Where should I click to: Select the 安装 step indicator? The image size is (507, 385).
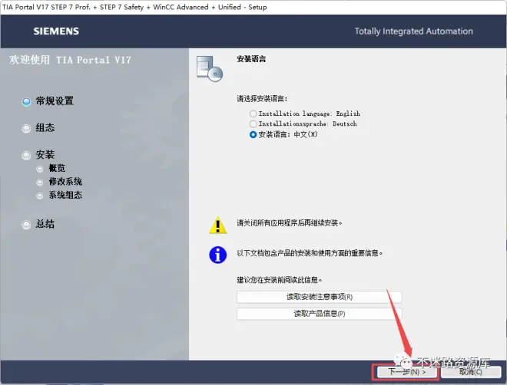[x=26, y=156]
